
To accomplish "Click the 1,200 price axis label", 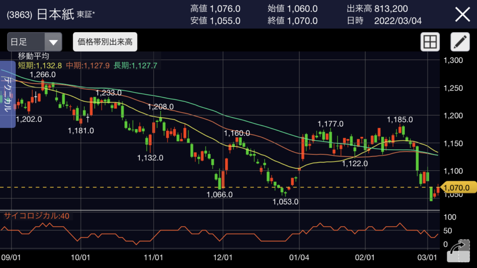I will 453,115.
